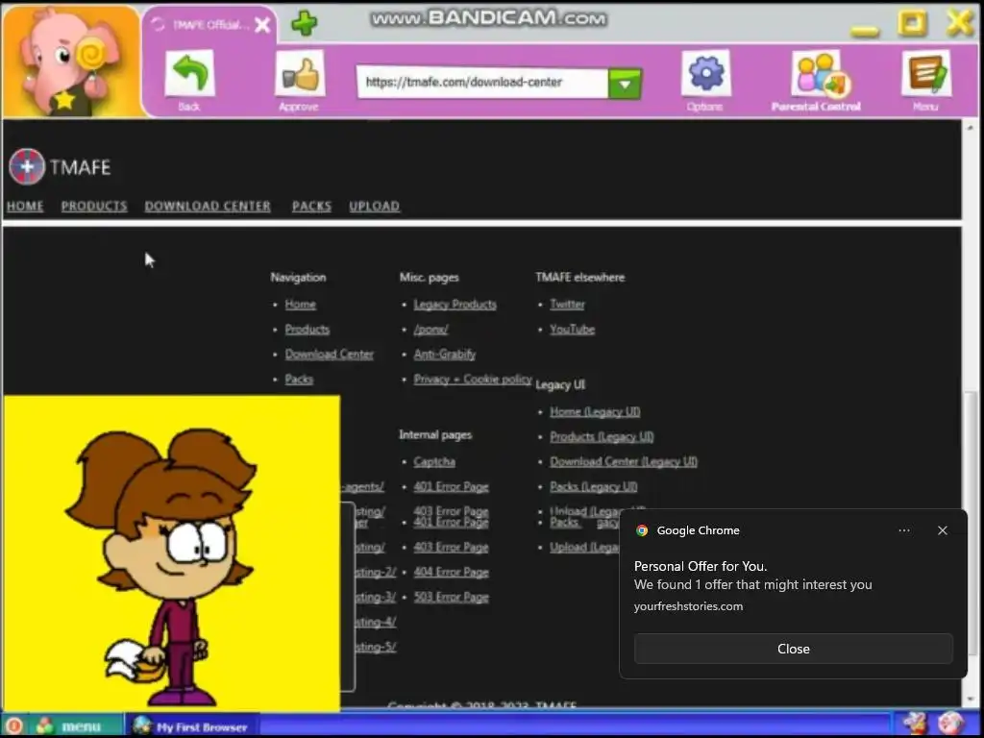Add a new tab with green plus
984x738 pixels.
(305, 23)
